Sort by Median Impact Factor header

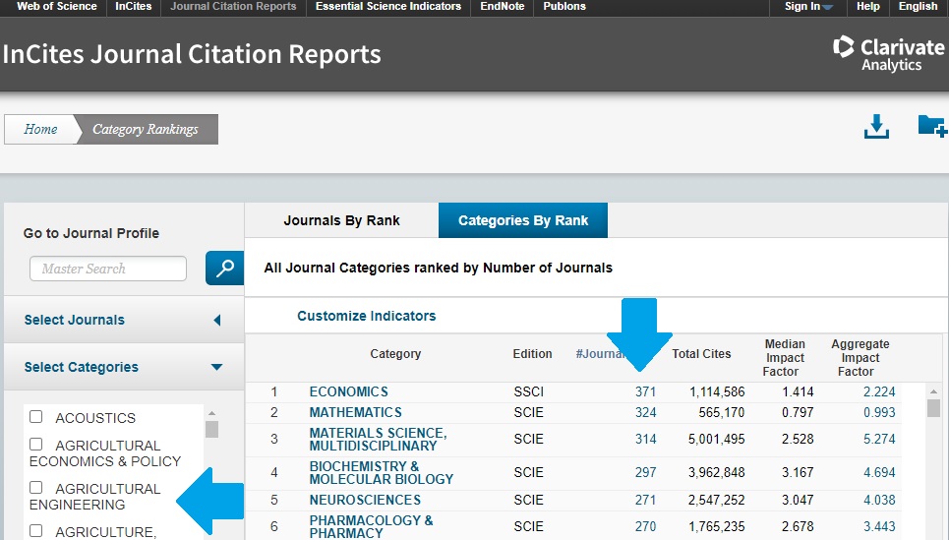pos(785,358)
